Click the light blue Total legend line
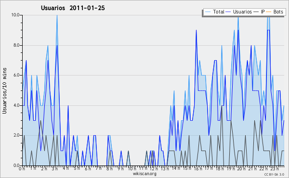The height and width of the screenshot is (178, 289). coord(208,12)
